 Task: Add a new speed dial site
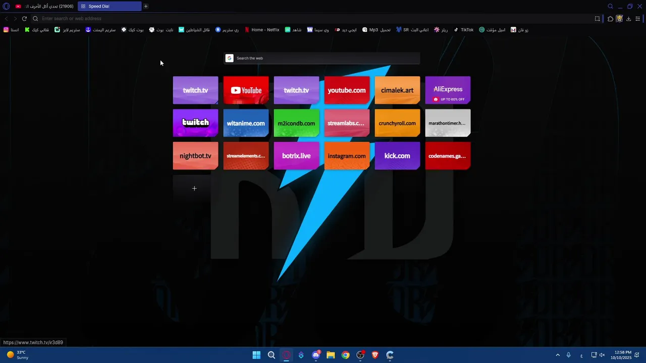[194, 189]
